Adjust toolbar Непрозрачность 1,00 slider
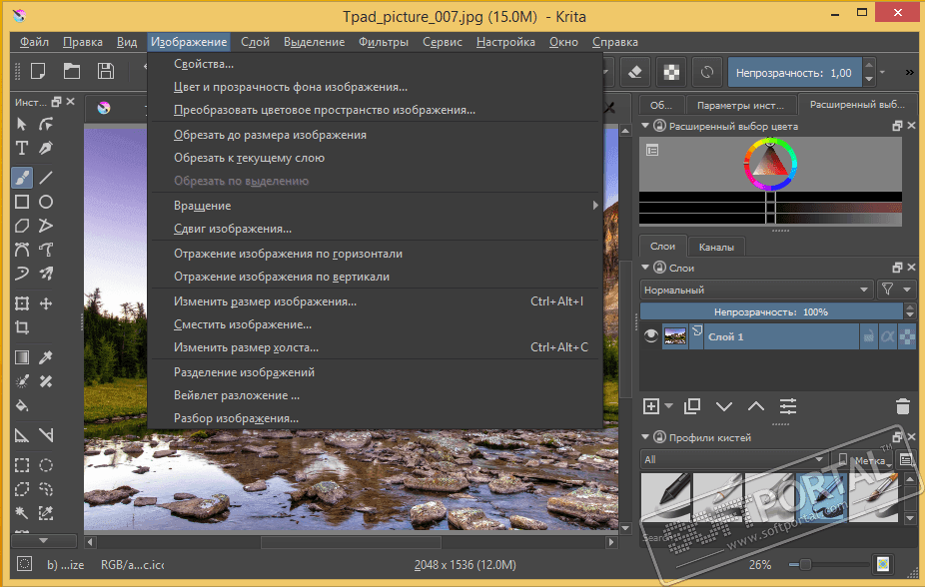The image size is (925, 587). 794,73
